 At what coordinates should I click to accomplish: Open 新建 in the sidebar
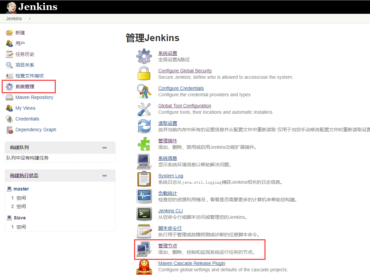(x=20, y=33)
